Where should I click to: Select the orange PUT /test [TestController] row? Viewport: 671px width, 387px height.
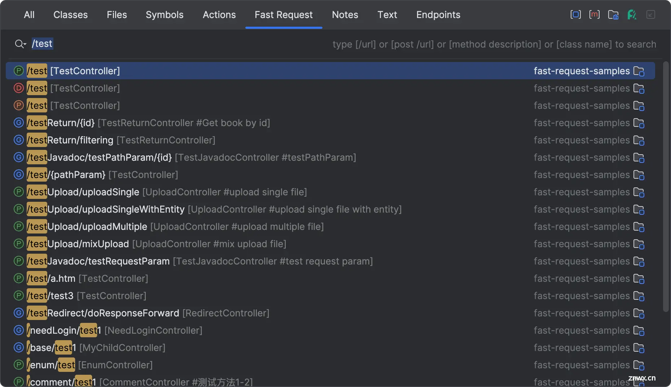[x=330, y=105]
